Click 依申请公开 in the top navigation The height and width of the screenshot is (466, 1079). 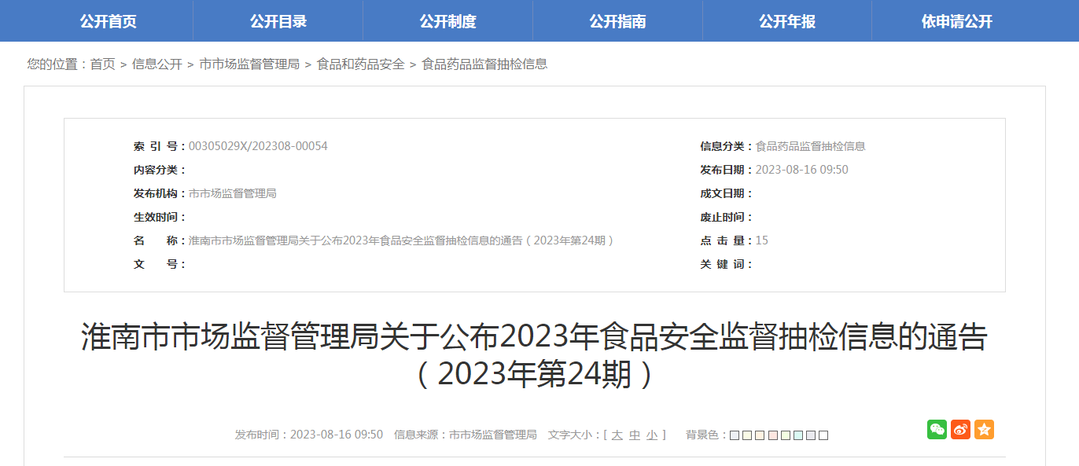(957, 21)
